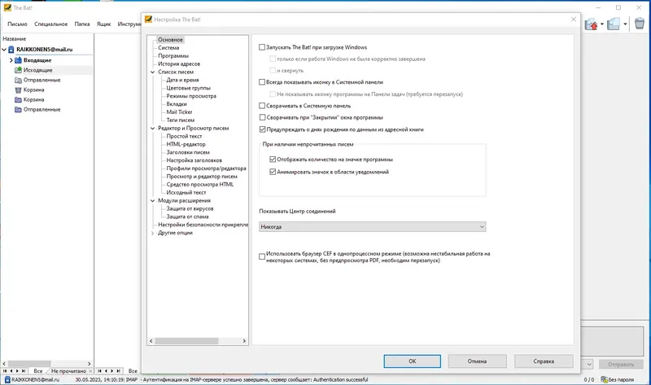
Task: Open help via Справка button
Action: (544, 361)
